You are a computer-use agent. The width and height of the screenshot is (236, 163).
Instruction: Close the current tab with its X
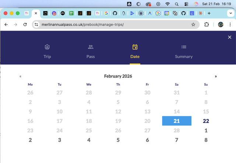click(x=36, y=13)
